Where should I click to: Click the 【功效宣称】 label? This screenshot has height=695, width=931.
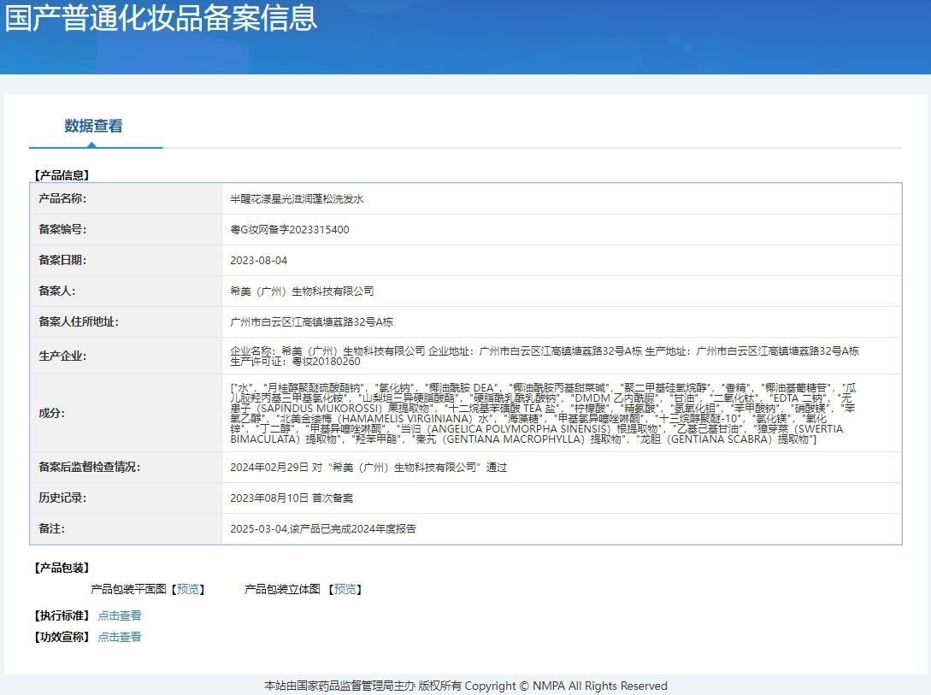point(62,637)
